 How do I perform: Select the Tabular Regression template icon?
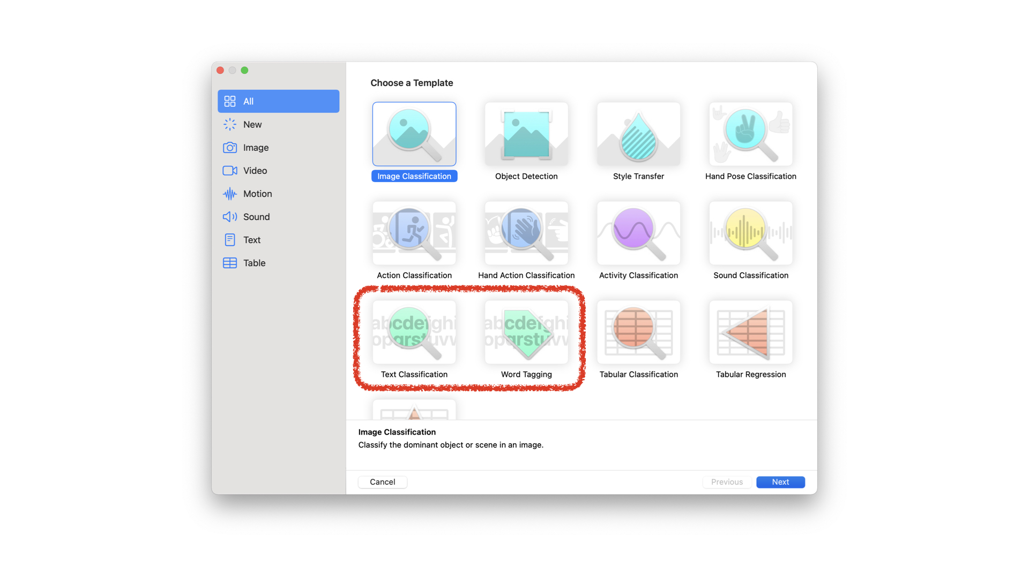click(x=750, y=332)
